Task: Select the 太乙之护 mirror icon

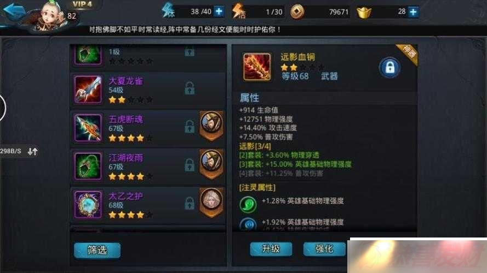Action: 88,205
